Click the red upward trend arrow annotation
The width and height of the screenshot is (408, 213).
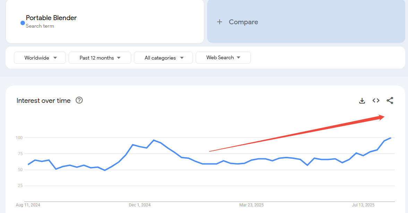(x=297, y=134)
